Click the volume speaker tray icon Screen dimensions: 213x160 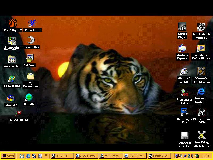pos(181,156)
